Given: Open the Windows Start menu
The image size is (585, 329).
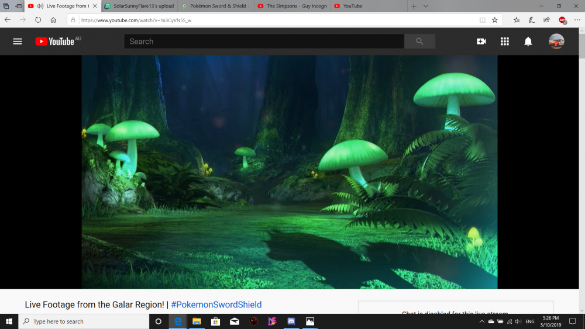Looking at the screenshot, I should point(9,321).
